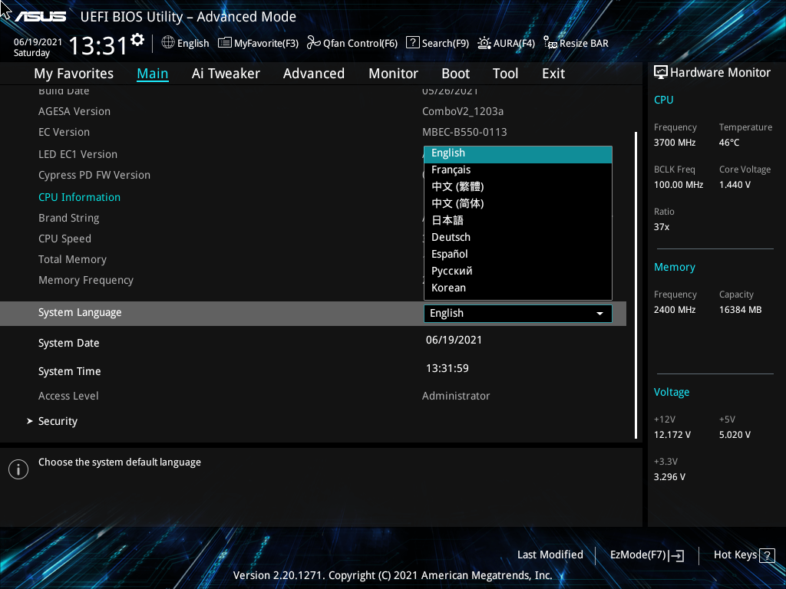This screenshot has height=589, width=786.
Task: Open the Boot tab
Action: point(455,73)
